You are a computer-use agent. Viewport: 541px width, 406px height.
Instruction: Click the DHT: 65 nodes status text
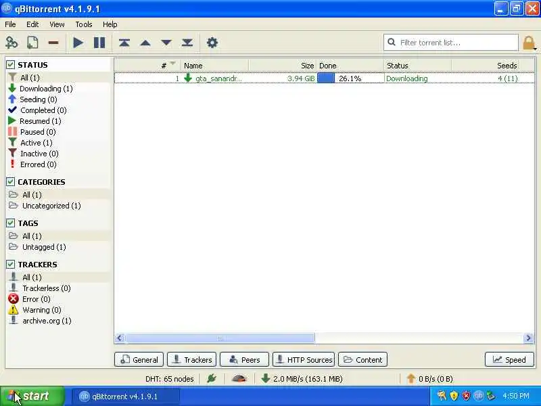coord(170,379)
